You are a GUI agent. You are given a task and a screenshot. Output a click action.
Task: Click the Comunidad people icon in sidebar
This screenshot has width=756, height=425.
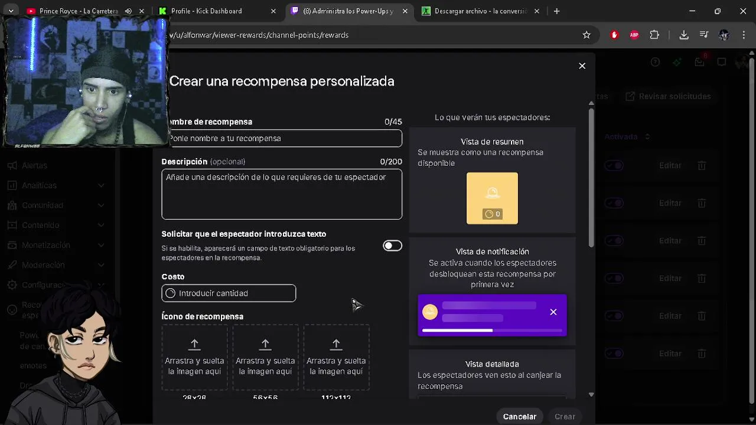tap(12, 205)
